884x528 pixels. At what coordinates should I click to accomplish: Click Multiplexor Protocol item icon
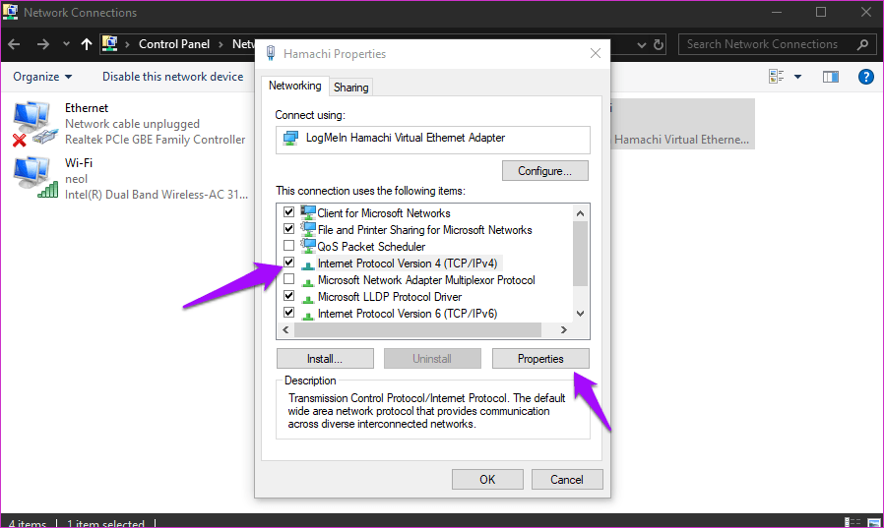pyautogui.click(x=308, y=281)
